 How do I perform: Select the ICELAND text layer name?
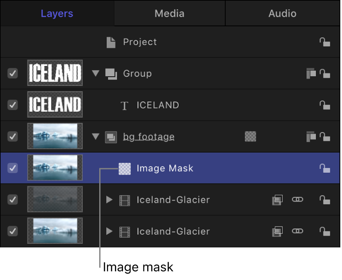(158, 105)
